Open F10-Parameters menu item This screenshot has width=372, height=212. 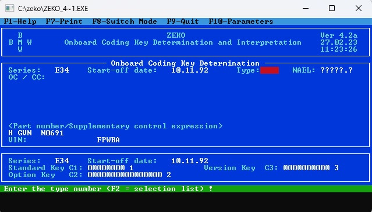pyautogui.click(x=241, y=21)
